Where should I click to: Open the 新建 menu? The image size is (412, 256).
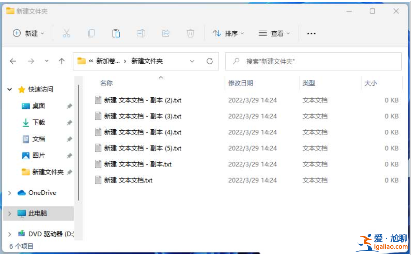click(28, 33)
